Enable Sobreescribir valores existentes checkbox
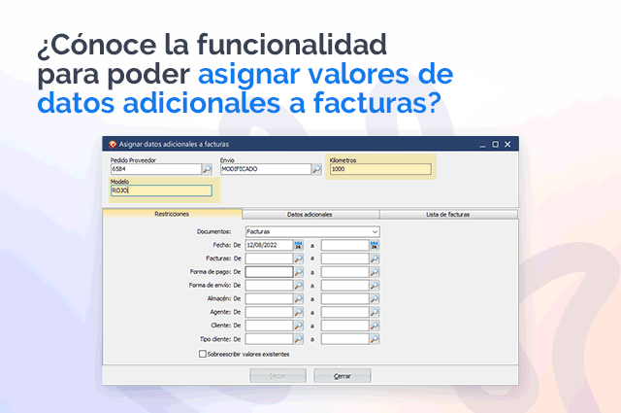The height and width of the screenshot is (413, 621). [202, 354]
